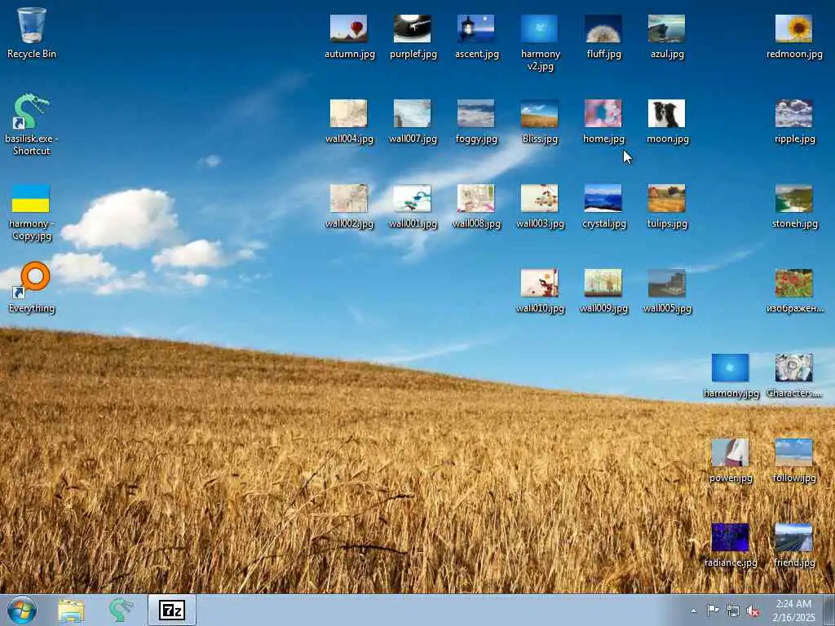
Task: Select azul.jpg on the desktop
Action: pyautogui.click(x=667, y=36)
